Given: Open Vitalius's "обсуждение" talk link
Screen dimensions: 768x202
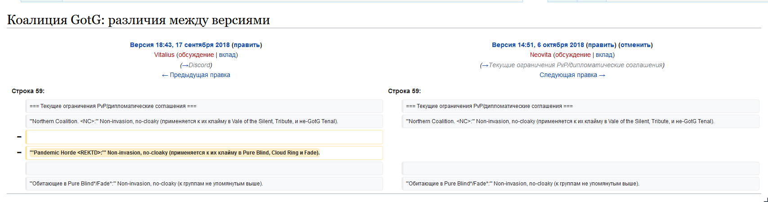Looking at the screenshot, I should click(196, 55).
